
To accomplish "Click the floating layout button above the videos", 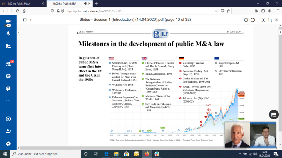I will (274, 115).
